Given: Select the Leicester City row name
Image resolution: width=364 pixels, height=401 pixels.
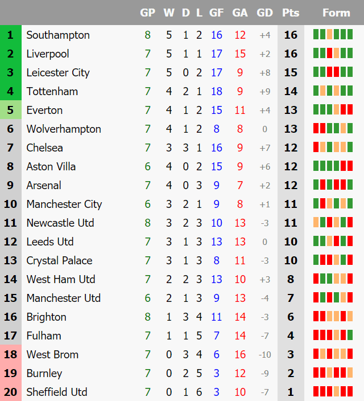Looking at the screenshot, I should click(x=58, y=73).
